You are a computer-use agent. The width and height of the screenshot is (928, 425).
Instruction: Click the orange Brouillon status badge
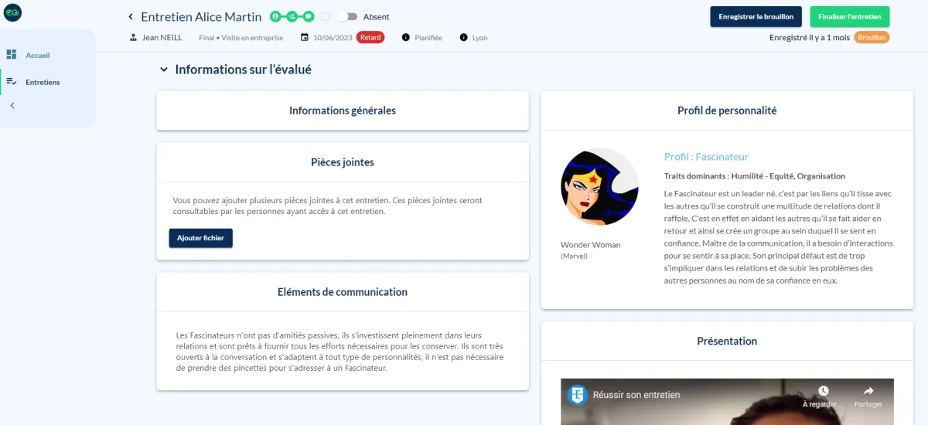[872, 37]
